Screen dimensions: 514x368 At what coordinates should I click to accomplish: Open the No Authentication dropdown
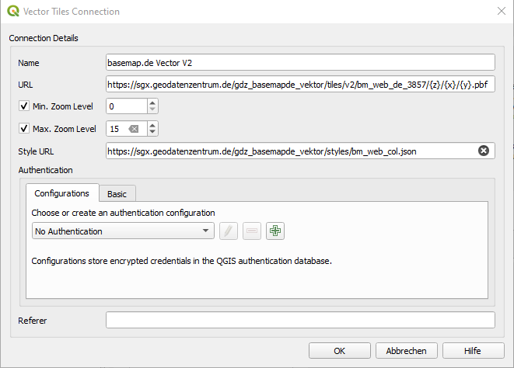(x=123, y=231)
